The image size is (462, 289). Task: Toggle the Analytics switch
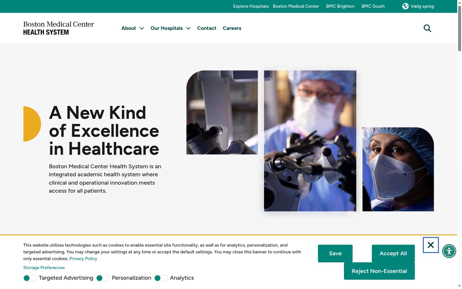(161, 278)
